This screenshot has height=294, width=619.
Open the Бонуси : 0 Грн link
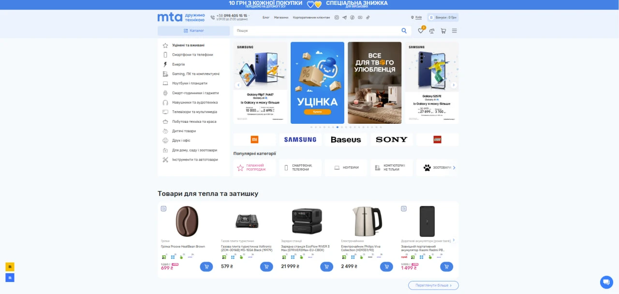pyautogui.click(x=445, y=17)
